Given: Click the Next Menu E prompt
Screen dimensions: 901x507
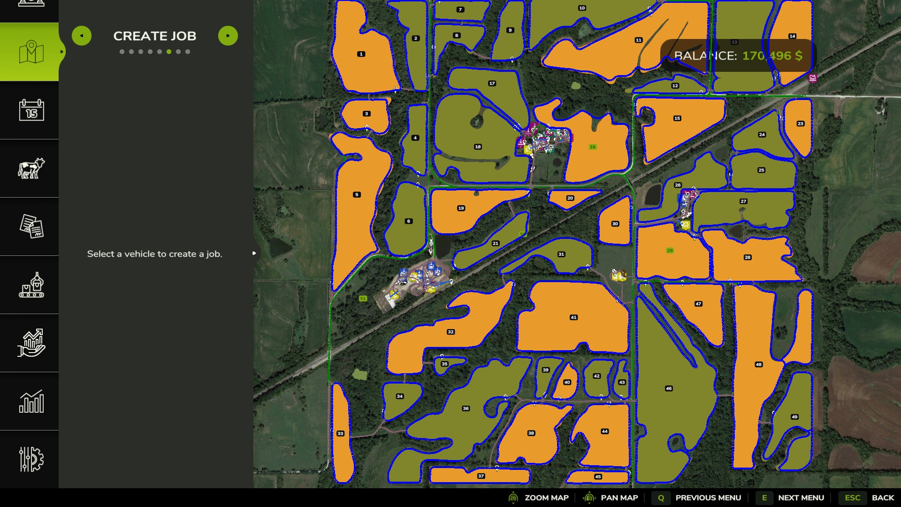Looking at the screenshot, I should (764, 498).
